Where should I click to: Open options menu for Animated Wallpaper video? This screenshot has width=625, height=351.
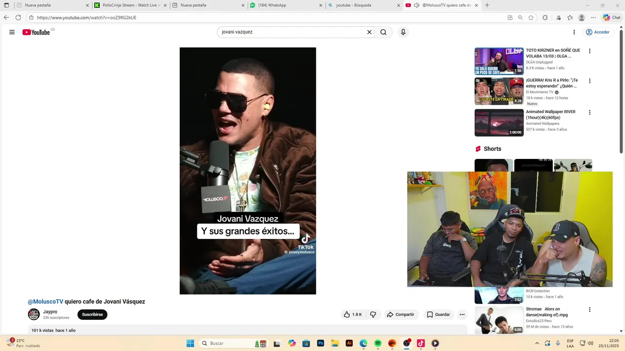pyautogui.click(x=589, y=112)
